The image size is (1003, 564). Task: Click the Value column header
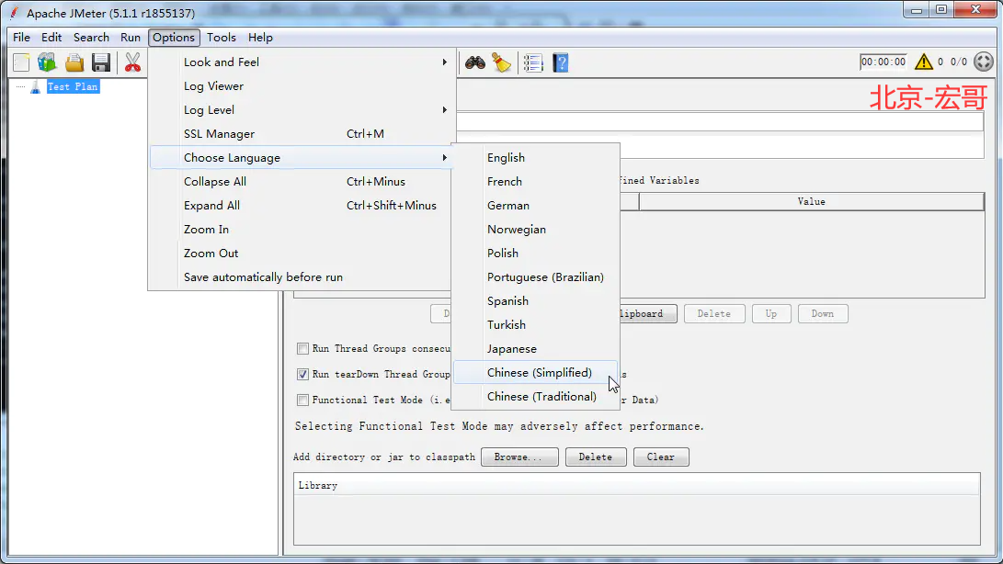(811, 201)
